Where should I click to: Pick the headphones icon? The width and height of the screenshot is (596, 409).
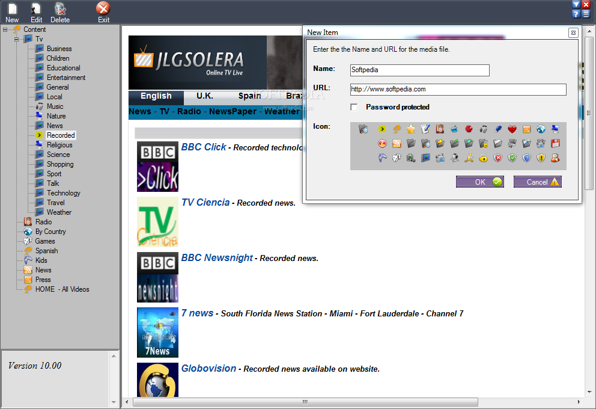(483, 129)
